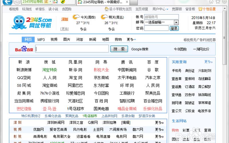The height and width of the screenshot is (143, 229).
Task: Open the 一淘网比价 link
Action: tap(201, 49)
